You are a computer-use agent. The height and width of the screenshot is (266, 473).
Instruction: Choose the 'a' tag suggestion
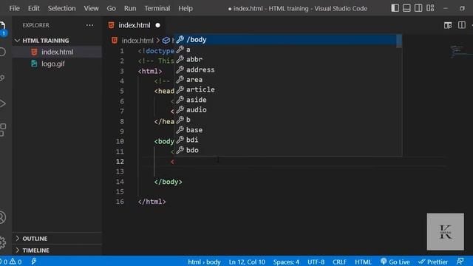[x=286, y=50]
